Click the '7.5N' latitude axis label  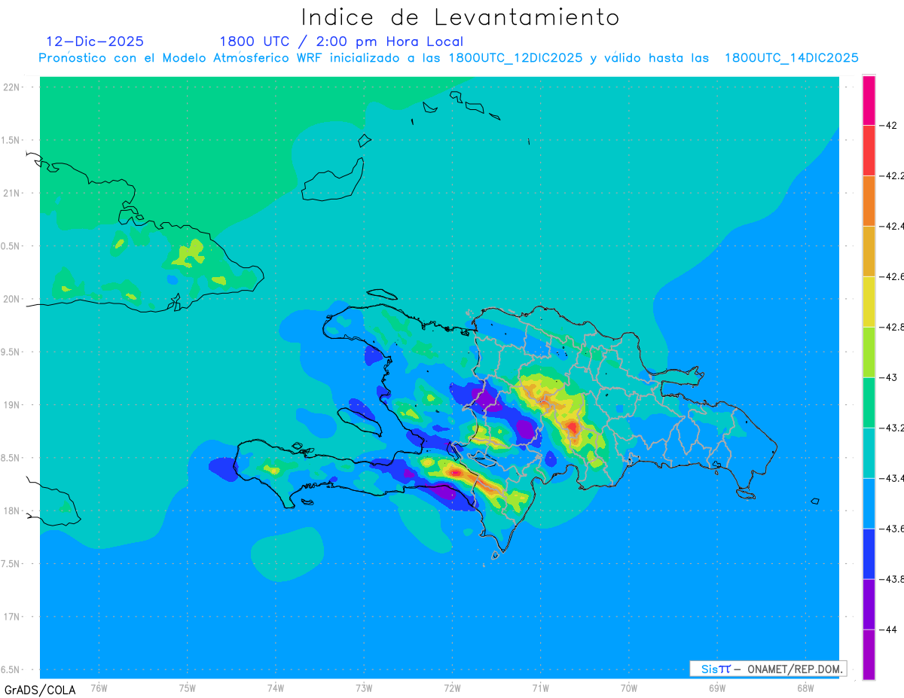coord(11,564)
